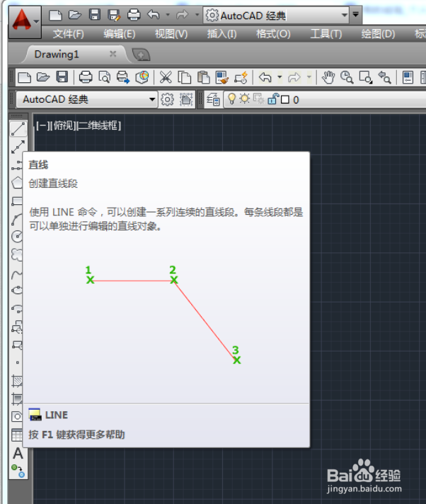Screen dimensions: 426x504
Task: Open the 文件(F) menu
Action: click(68, 34)
